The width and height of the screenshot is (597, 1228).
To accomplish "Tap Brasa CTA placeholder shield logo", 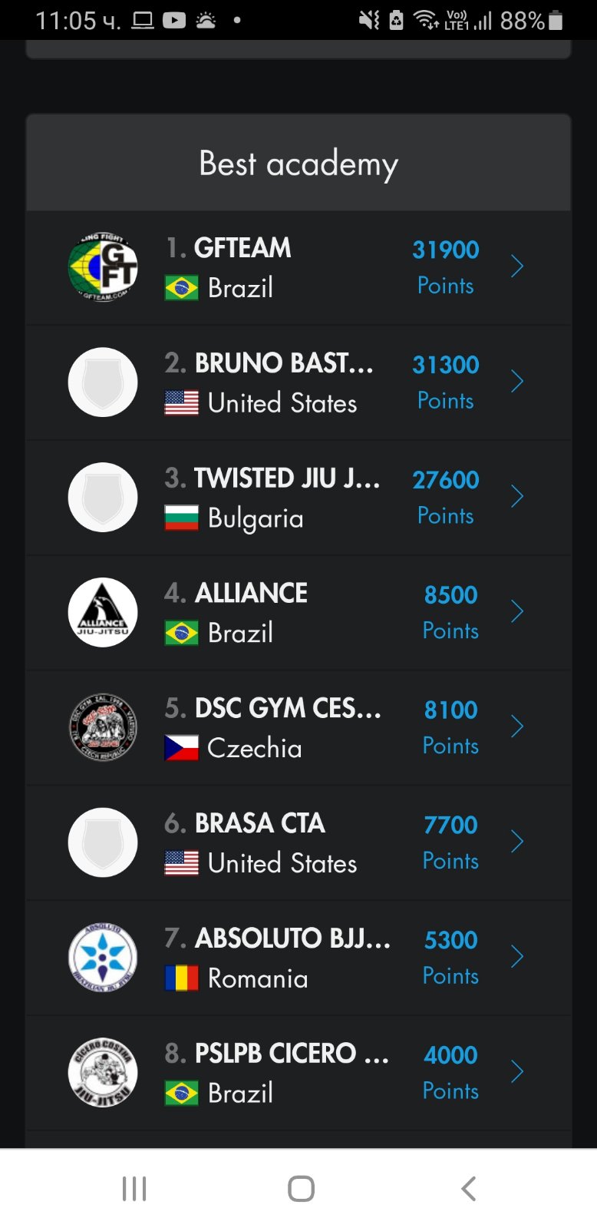I will pyautogui.click(x=103, y=842).
